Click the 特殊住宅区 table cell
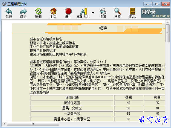The height and width of the screenshot is (128, 171). [72, 103]
